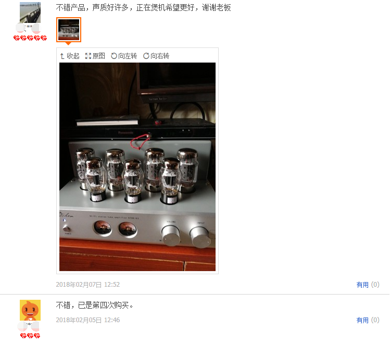Screen dimensions: 390x342
Task: Open first reviewer's pier photo avatar
Action: click(30, 13)
